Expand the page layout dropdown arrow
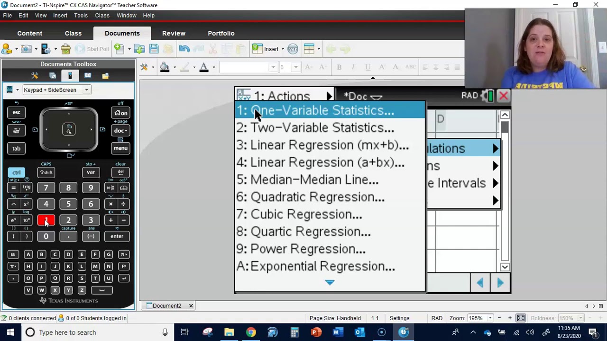This screenshot has width=607, height=341. [x=319, y=49]
